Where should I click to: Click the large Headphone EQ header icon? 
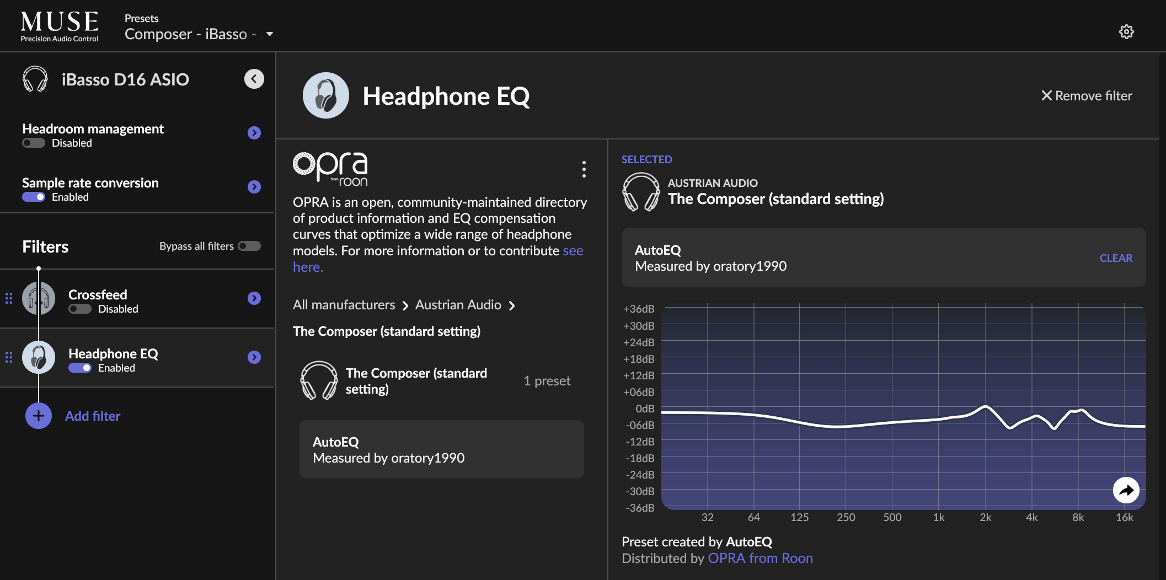(326, 95)
